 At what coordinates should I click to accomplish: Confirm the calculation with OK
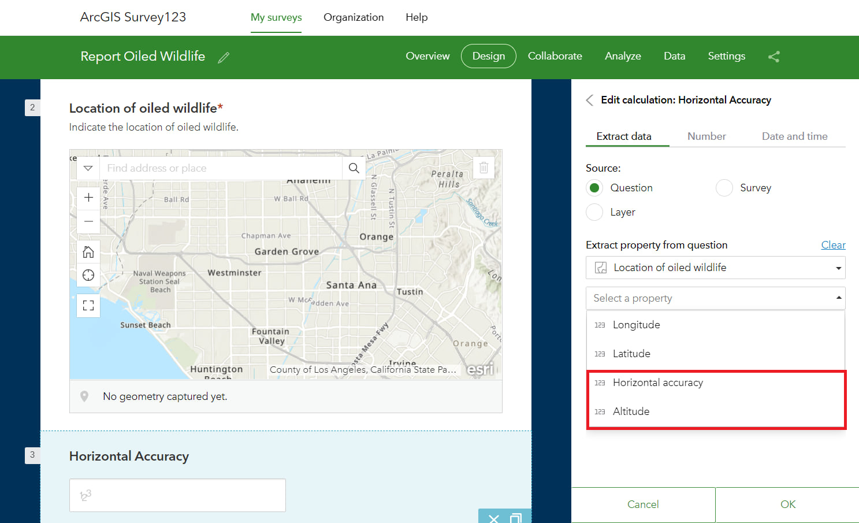tap(787, 504)
